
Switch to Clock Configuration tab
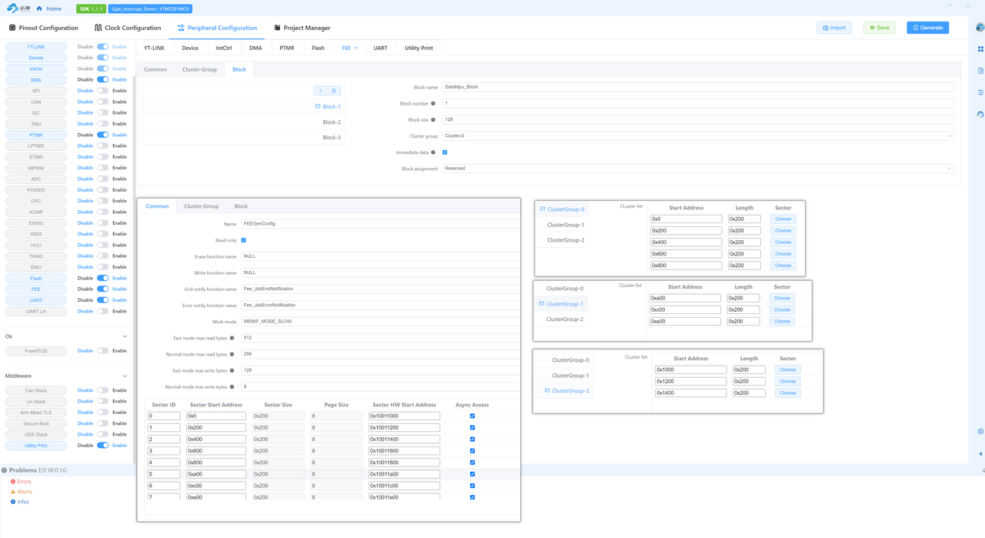tap(128, 28)
